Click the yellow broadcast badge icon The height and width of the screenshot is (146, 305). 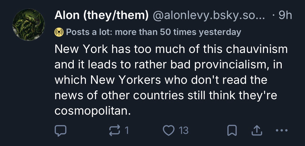(58, 32)
